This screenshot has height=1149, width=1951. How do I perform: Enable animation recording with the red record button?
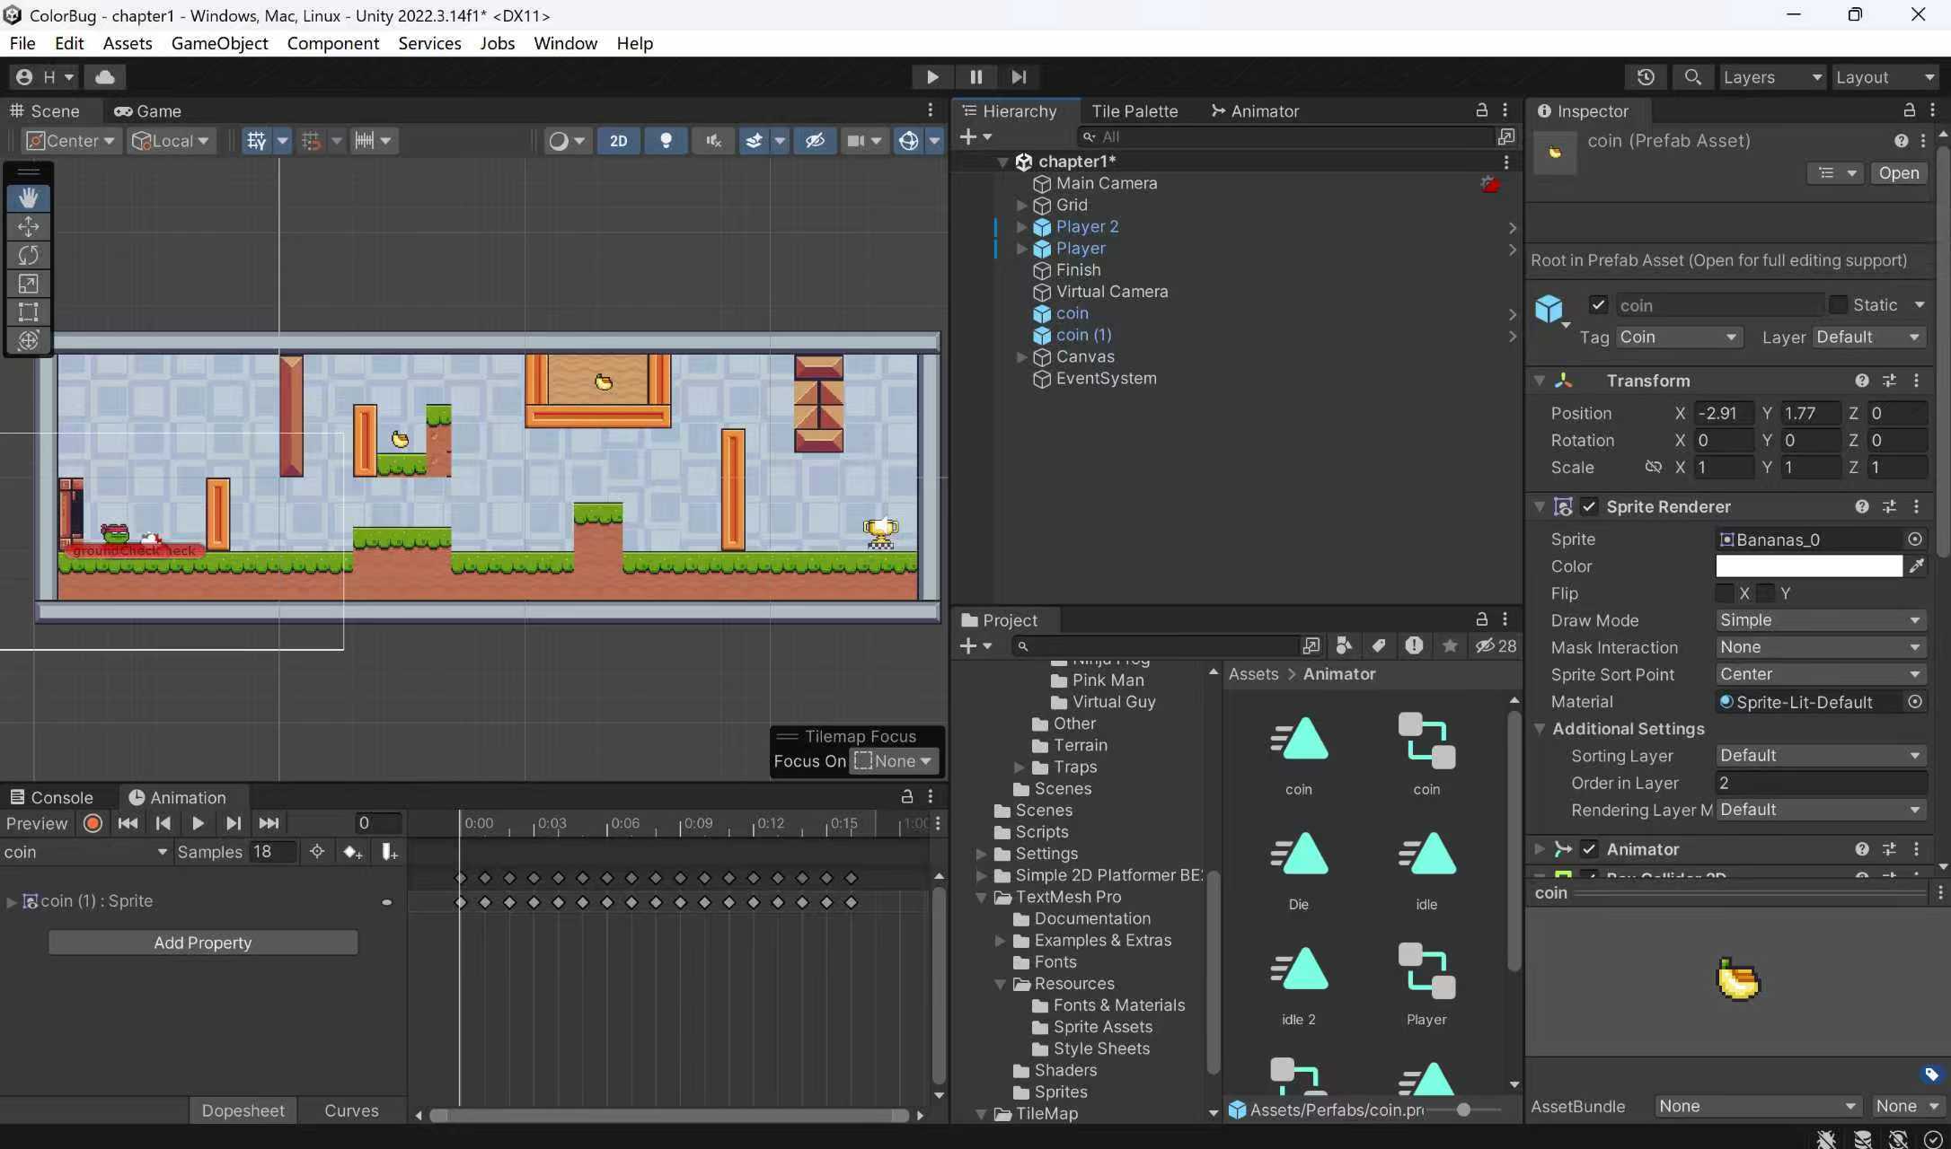coord(93,823)
